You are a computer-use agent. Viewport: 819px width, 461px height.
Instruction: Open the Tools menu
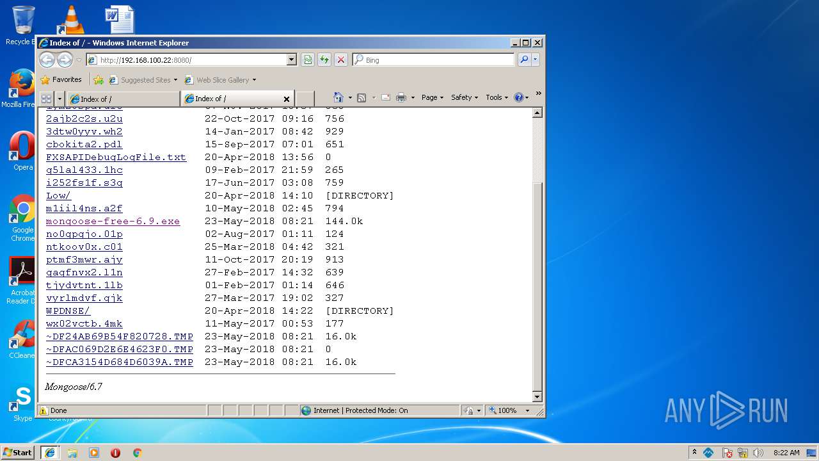point(497,97)
